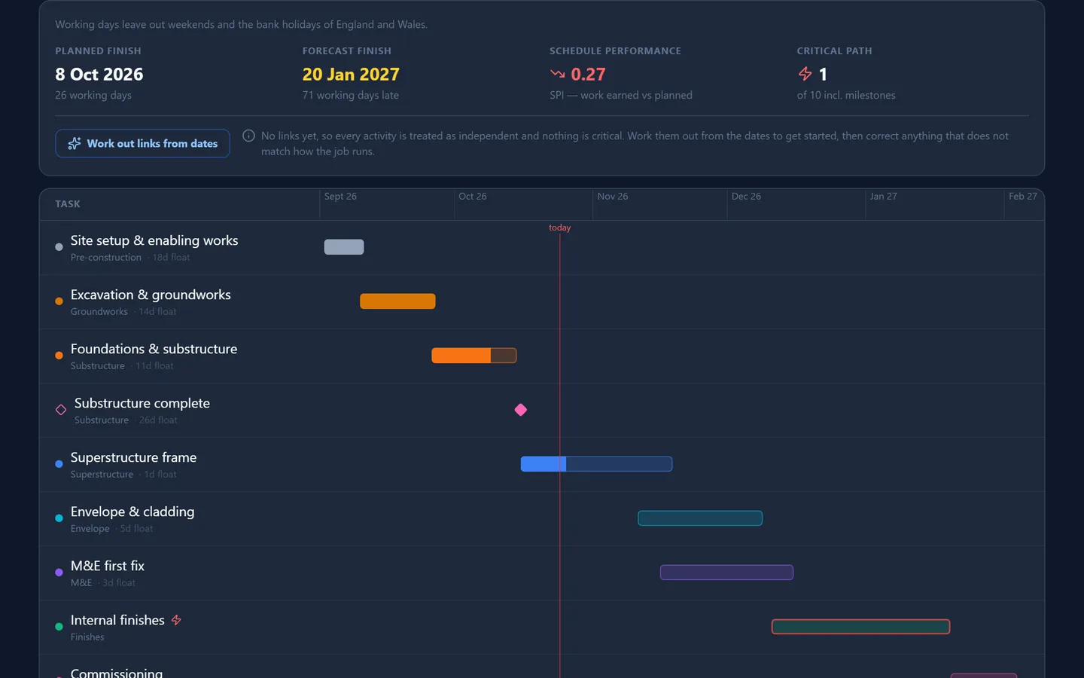Image resolution: width=1084 pixels, height=678 pixels.
Task: Select the teal Envelope & cladding bar
Action: pos(700,518)
